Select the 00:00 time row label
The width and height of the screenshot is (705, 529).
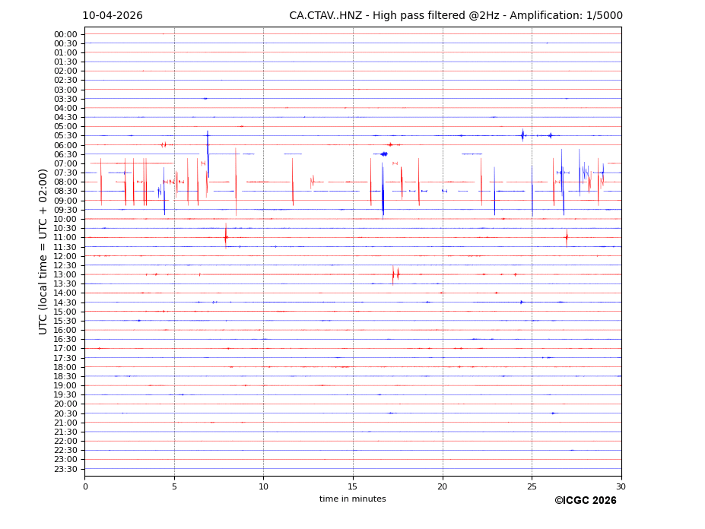(65, 34)
